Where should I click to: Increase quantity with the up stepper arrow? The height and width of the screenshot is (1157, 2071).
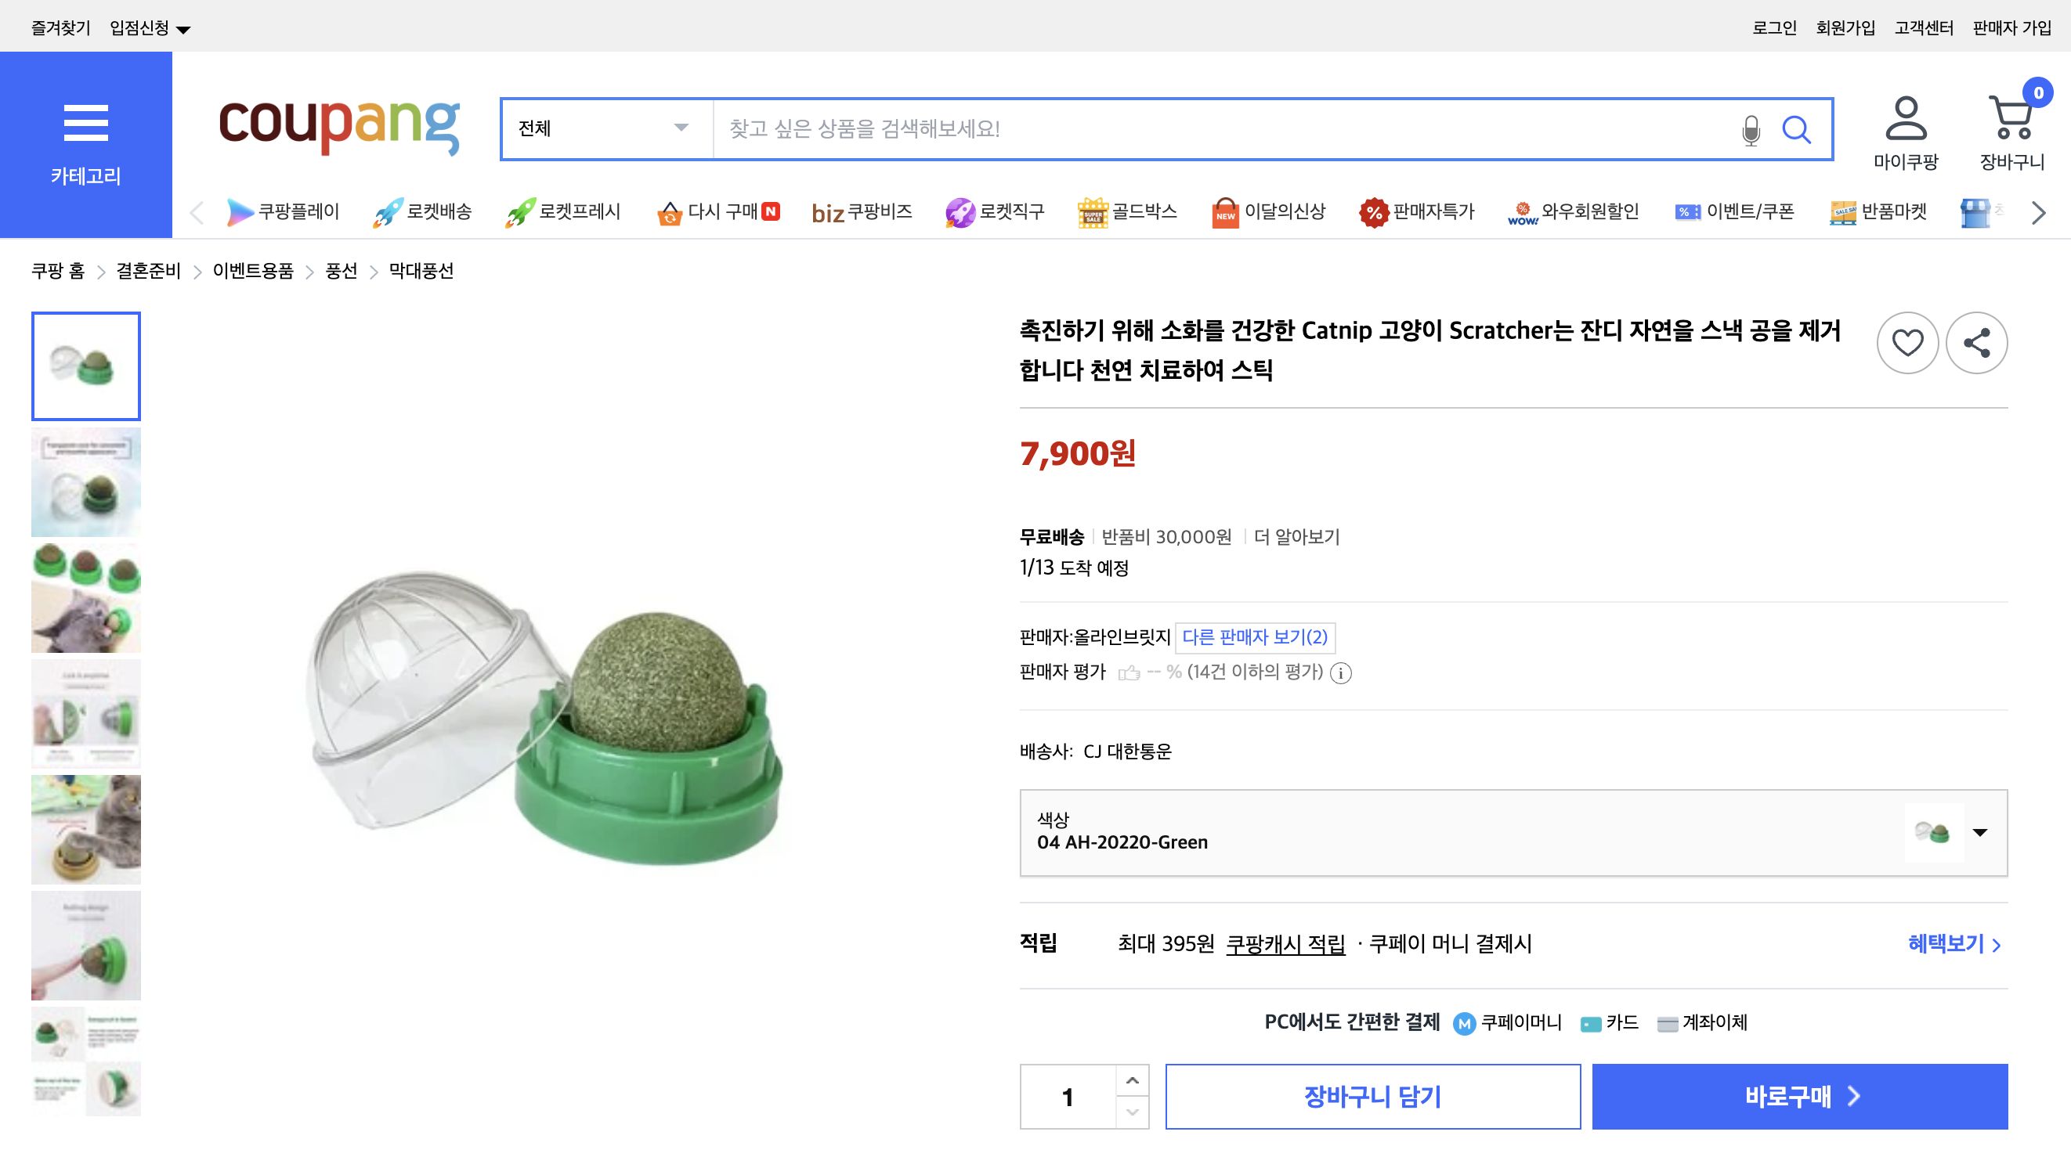1133,1080
